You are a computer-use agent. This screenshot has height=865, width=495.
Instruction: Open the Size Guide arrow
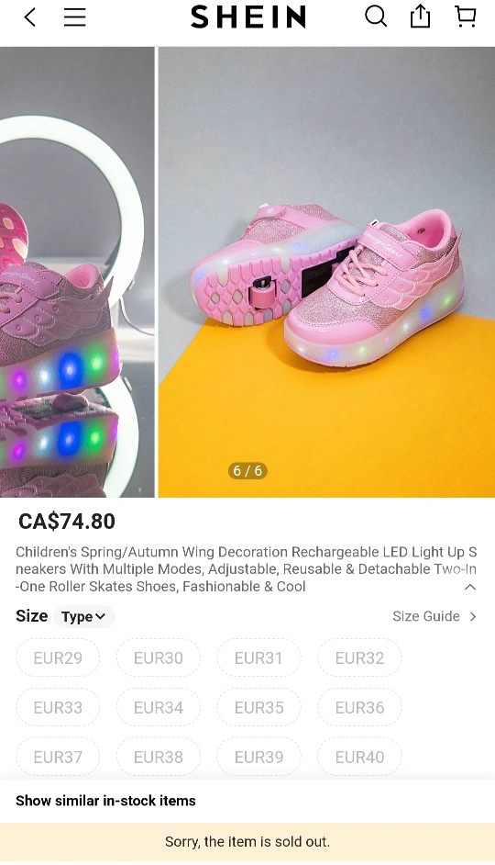[x=434, y=616]
